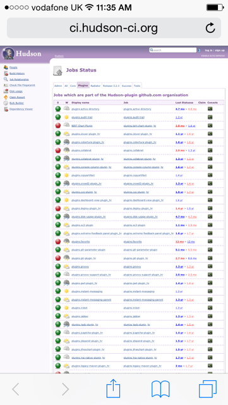The width and height of the screenshot is (228, 405).
Task: Open the Release-3.2.0 view tab
Action: coord(111,85)
